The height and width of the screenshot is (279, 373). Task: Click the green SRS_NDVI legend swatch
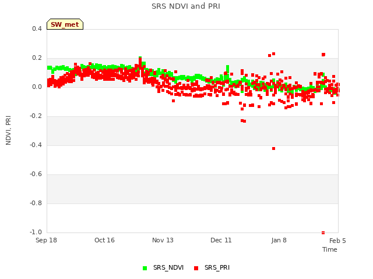pos(145,268)
